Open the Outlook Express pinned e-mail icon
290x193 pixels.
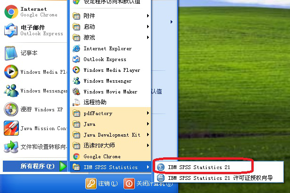click(x=11, y=30)
